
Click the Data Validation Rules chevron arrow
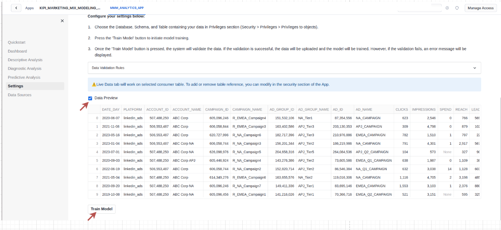tap(474, 68)
